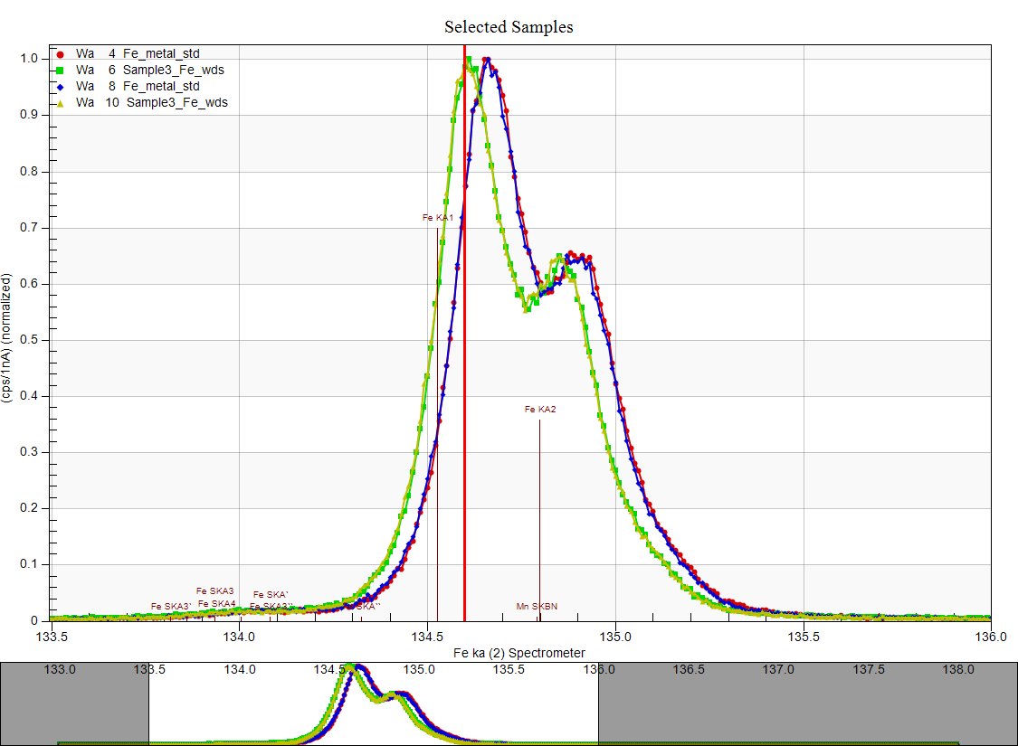Select the Wa 4 Fe_metal_std legend label
This screenshot has width=1018, height=746.
click(138, 53)
